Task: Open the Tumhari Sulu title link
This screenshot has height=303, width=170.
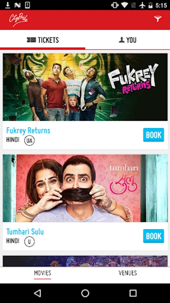Action: coord(25,232)
